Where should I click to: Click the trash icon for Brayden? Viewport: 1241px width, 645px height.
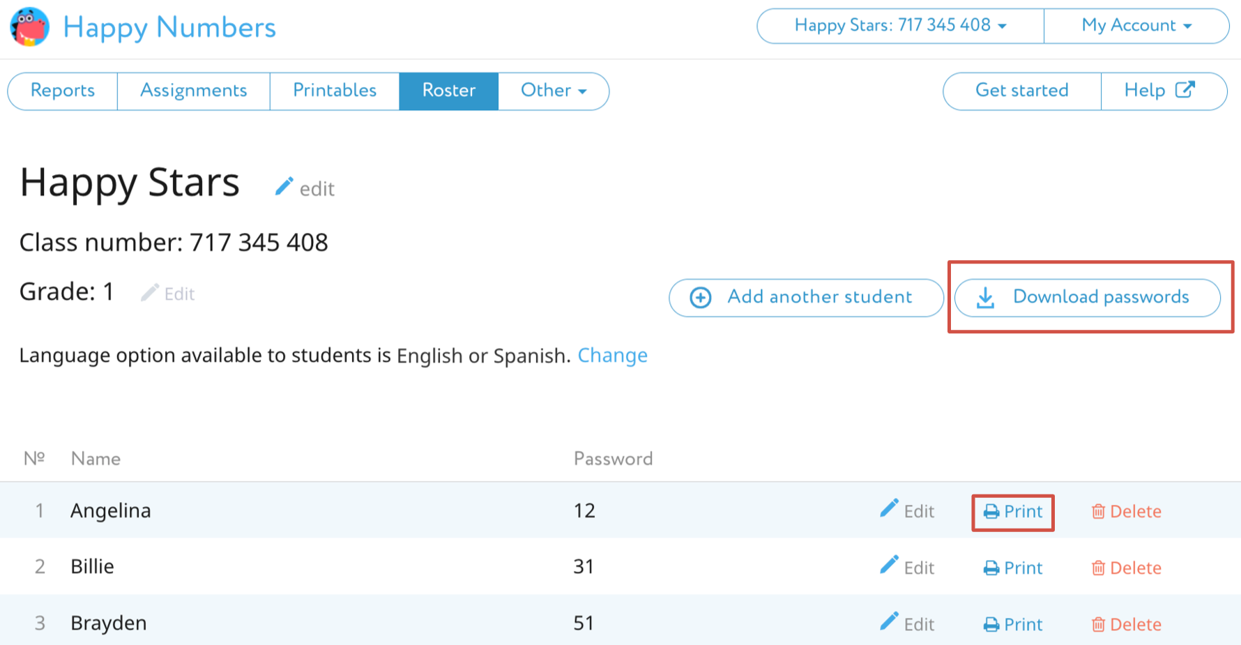click(x=1098, y=625)
